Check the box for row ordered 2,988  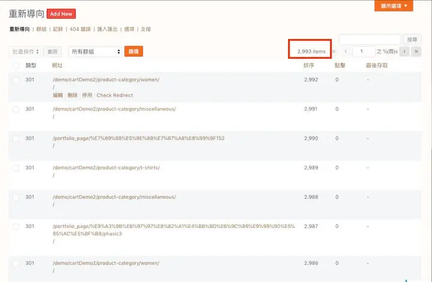pos(16,197)
